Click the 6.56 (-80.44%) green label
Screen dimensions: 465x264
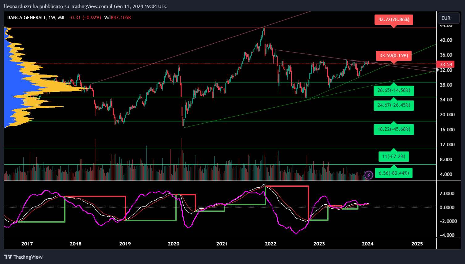point(394,173)
